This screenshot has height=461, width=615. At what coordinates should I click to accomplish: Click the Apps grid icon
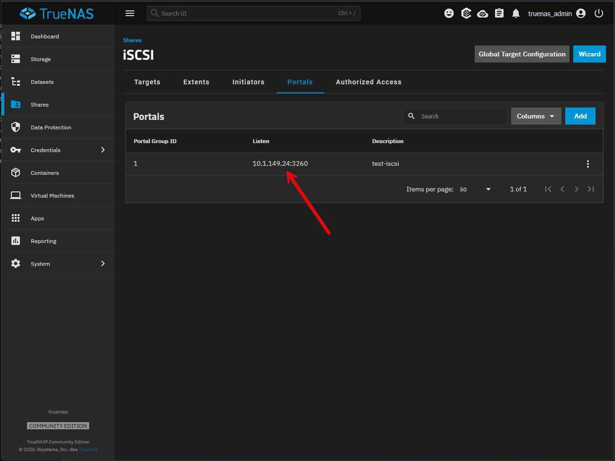[x=16, y=218]
